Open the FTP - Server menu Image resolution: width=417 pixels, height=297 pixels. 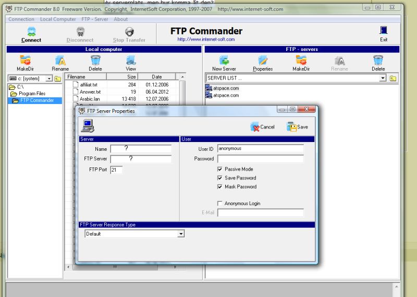click(95, 19)
